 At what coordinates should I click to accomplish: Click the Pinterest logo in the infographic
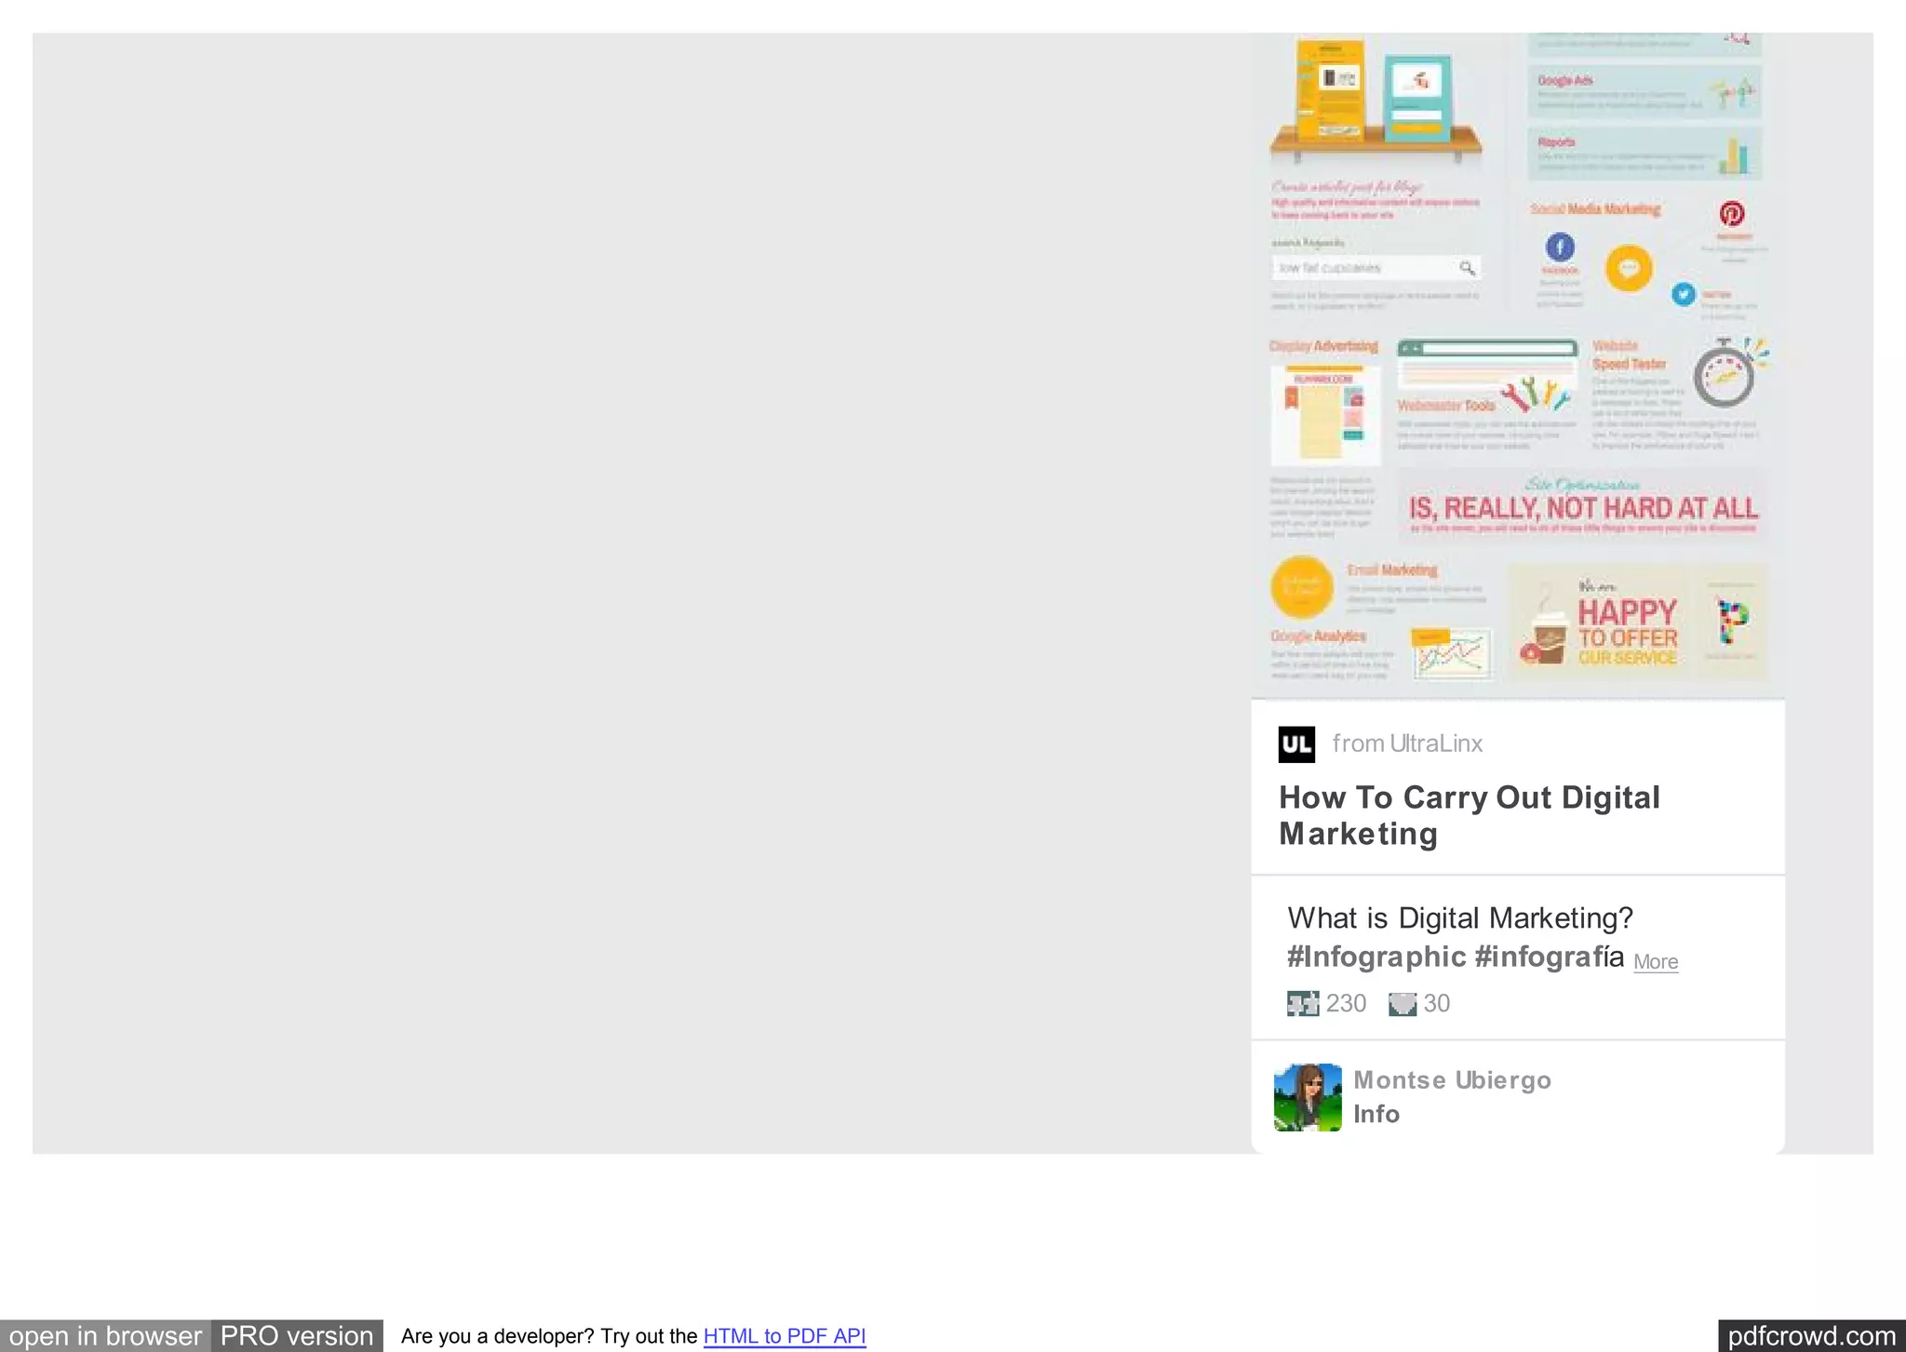[x=1731, y=213]
